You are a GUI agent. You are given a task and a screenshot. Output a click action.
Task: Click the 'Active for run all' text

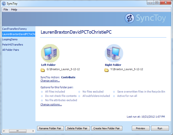[127, 96]
